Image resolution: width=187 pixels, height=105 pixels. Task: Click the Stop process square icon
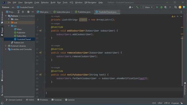click(170, 7)
